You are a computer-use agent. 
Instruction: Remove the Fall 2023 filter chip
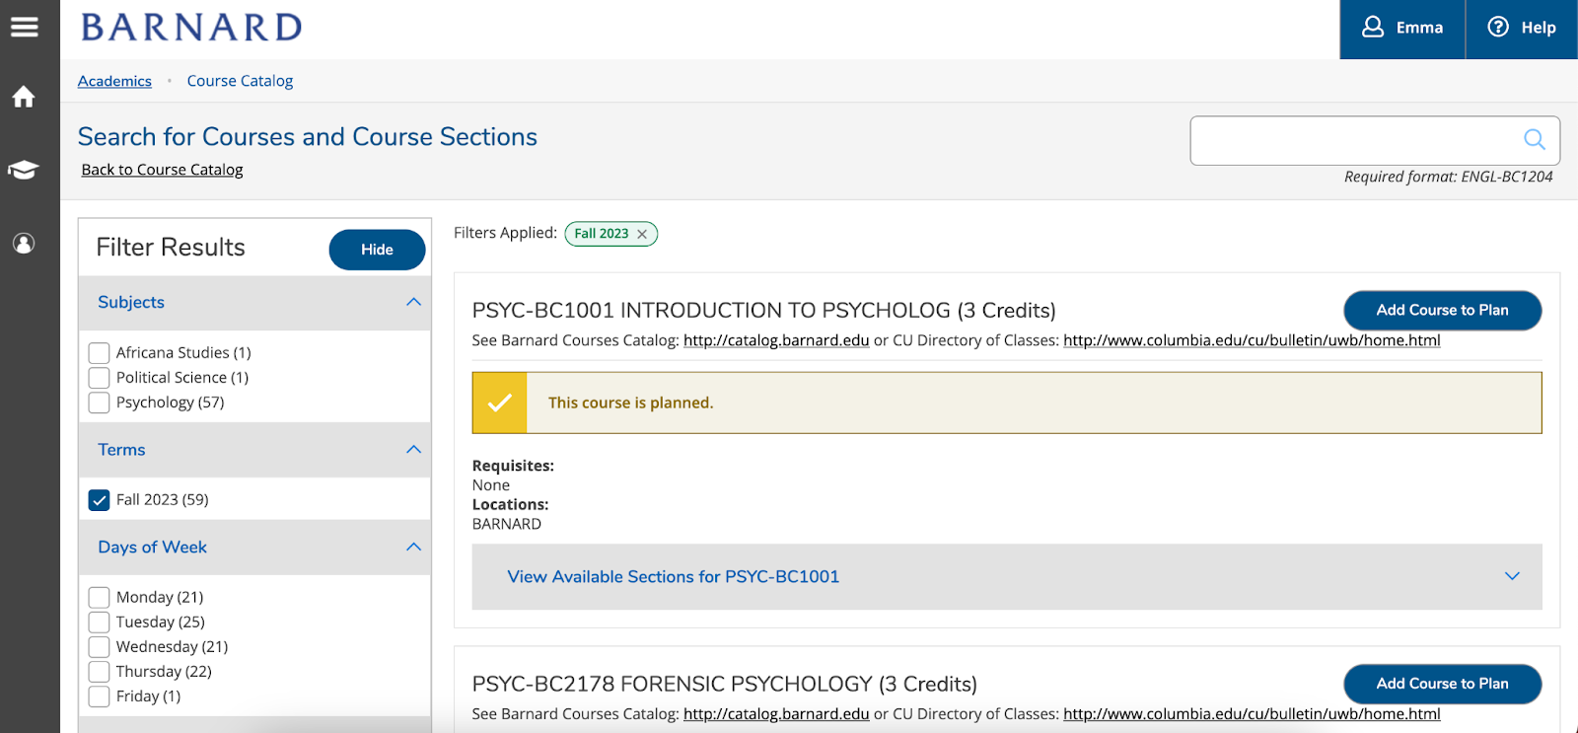point(642,234)
